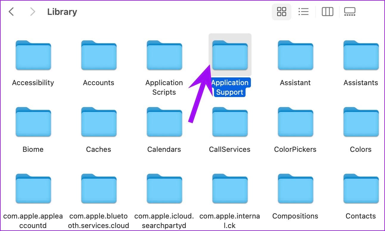Select the Calendars folder icon
The image size is (385, 231).
(164, 122)
